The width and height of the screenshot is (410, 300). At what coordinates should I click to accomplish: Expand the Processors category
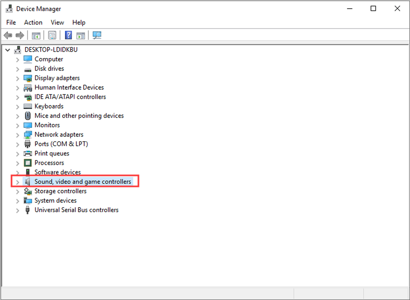[17, 163]
